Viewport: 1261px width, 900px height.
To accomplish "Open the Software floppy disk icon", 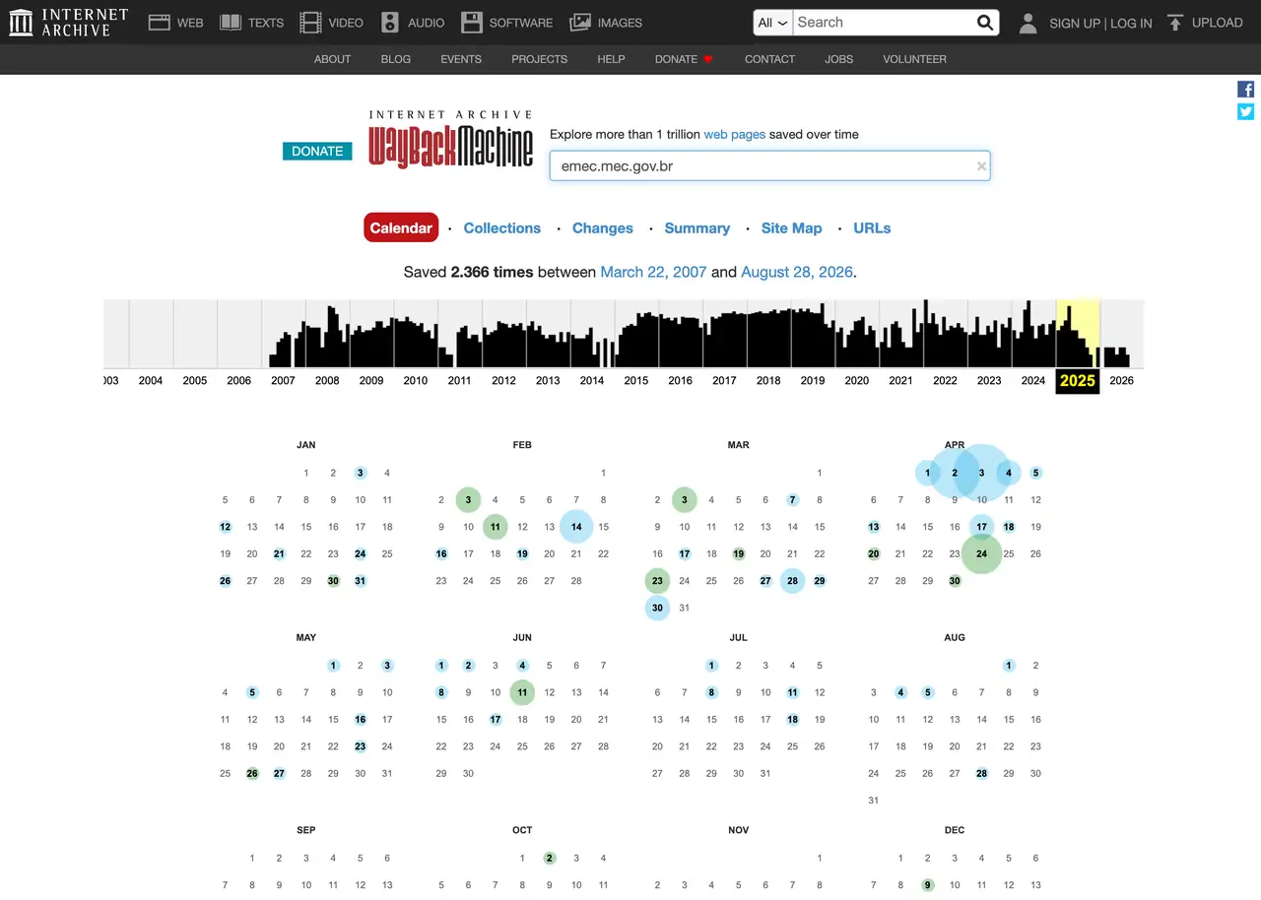I will (x=472, y=22).
